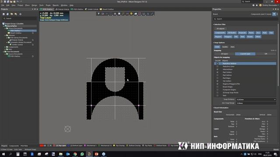Open the Place menu
Image resolution: width=280 pixels, height=157 pixels.
pyautogui.click(x=27, y=5)
